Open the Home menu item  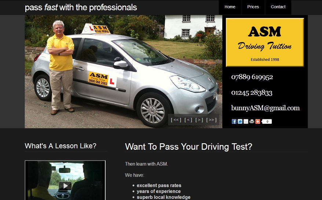[x=230, y=7]
